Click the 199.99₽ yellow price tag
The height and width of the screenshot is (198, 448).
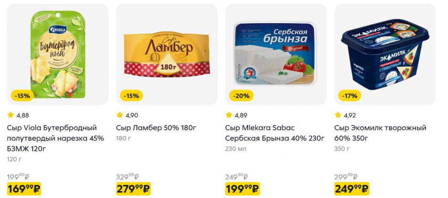tap(242, 189)
